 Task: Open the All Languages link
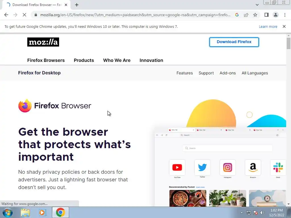[x=255, y=73]
